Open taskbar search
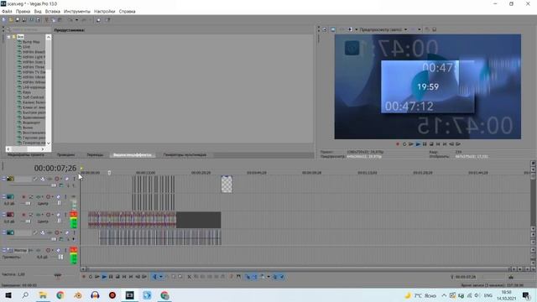Image resolution: width=537 pixels, height=302 pixels. [25, 295]
